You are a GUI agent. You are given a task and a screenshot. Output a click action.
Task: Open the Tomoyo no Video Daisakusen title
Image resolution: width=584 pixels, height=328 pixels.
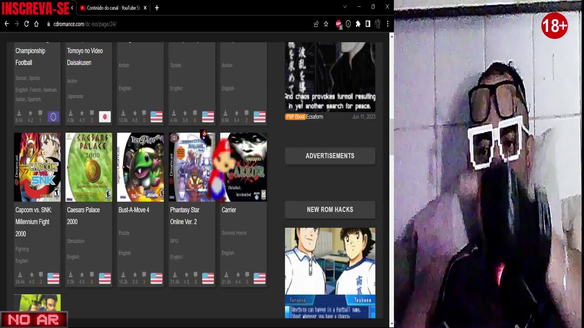click(x=85, y=56)
